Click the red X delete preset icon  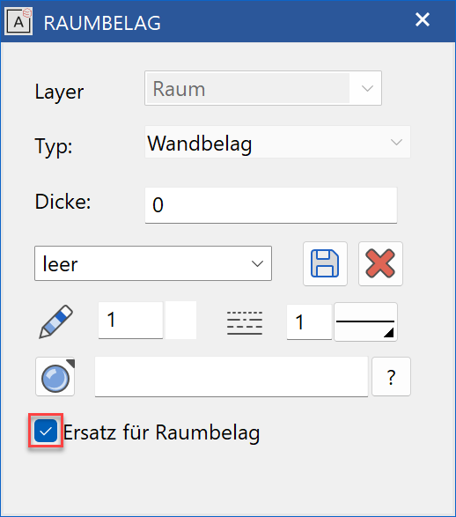(380, 263)
